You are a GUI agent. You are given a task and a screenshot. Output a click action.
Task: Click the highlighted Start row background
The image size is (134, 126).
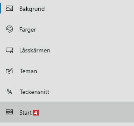[x=67, y=112]
